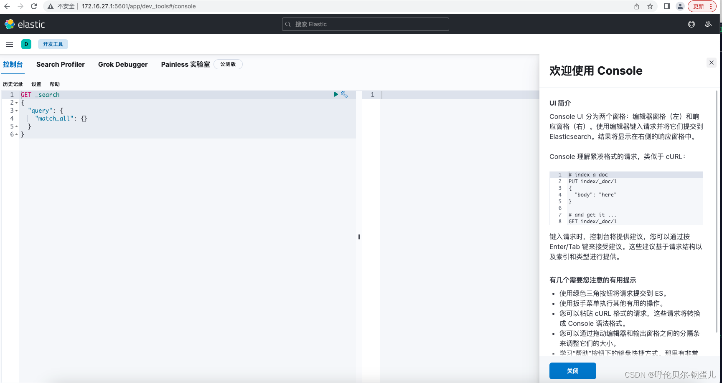The width and height of the screenshot is (722, 383).
Task: Switch to the Painless 实验室 tab
Action: [x=186, y=64]
